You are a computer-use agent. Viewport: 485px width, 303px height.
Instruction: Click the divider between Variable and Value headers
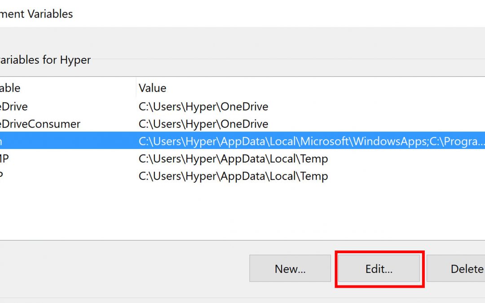point(136,88)
